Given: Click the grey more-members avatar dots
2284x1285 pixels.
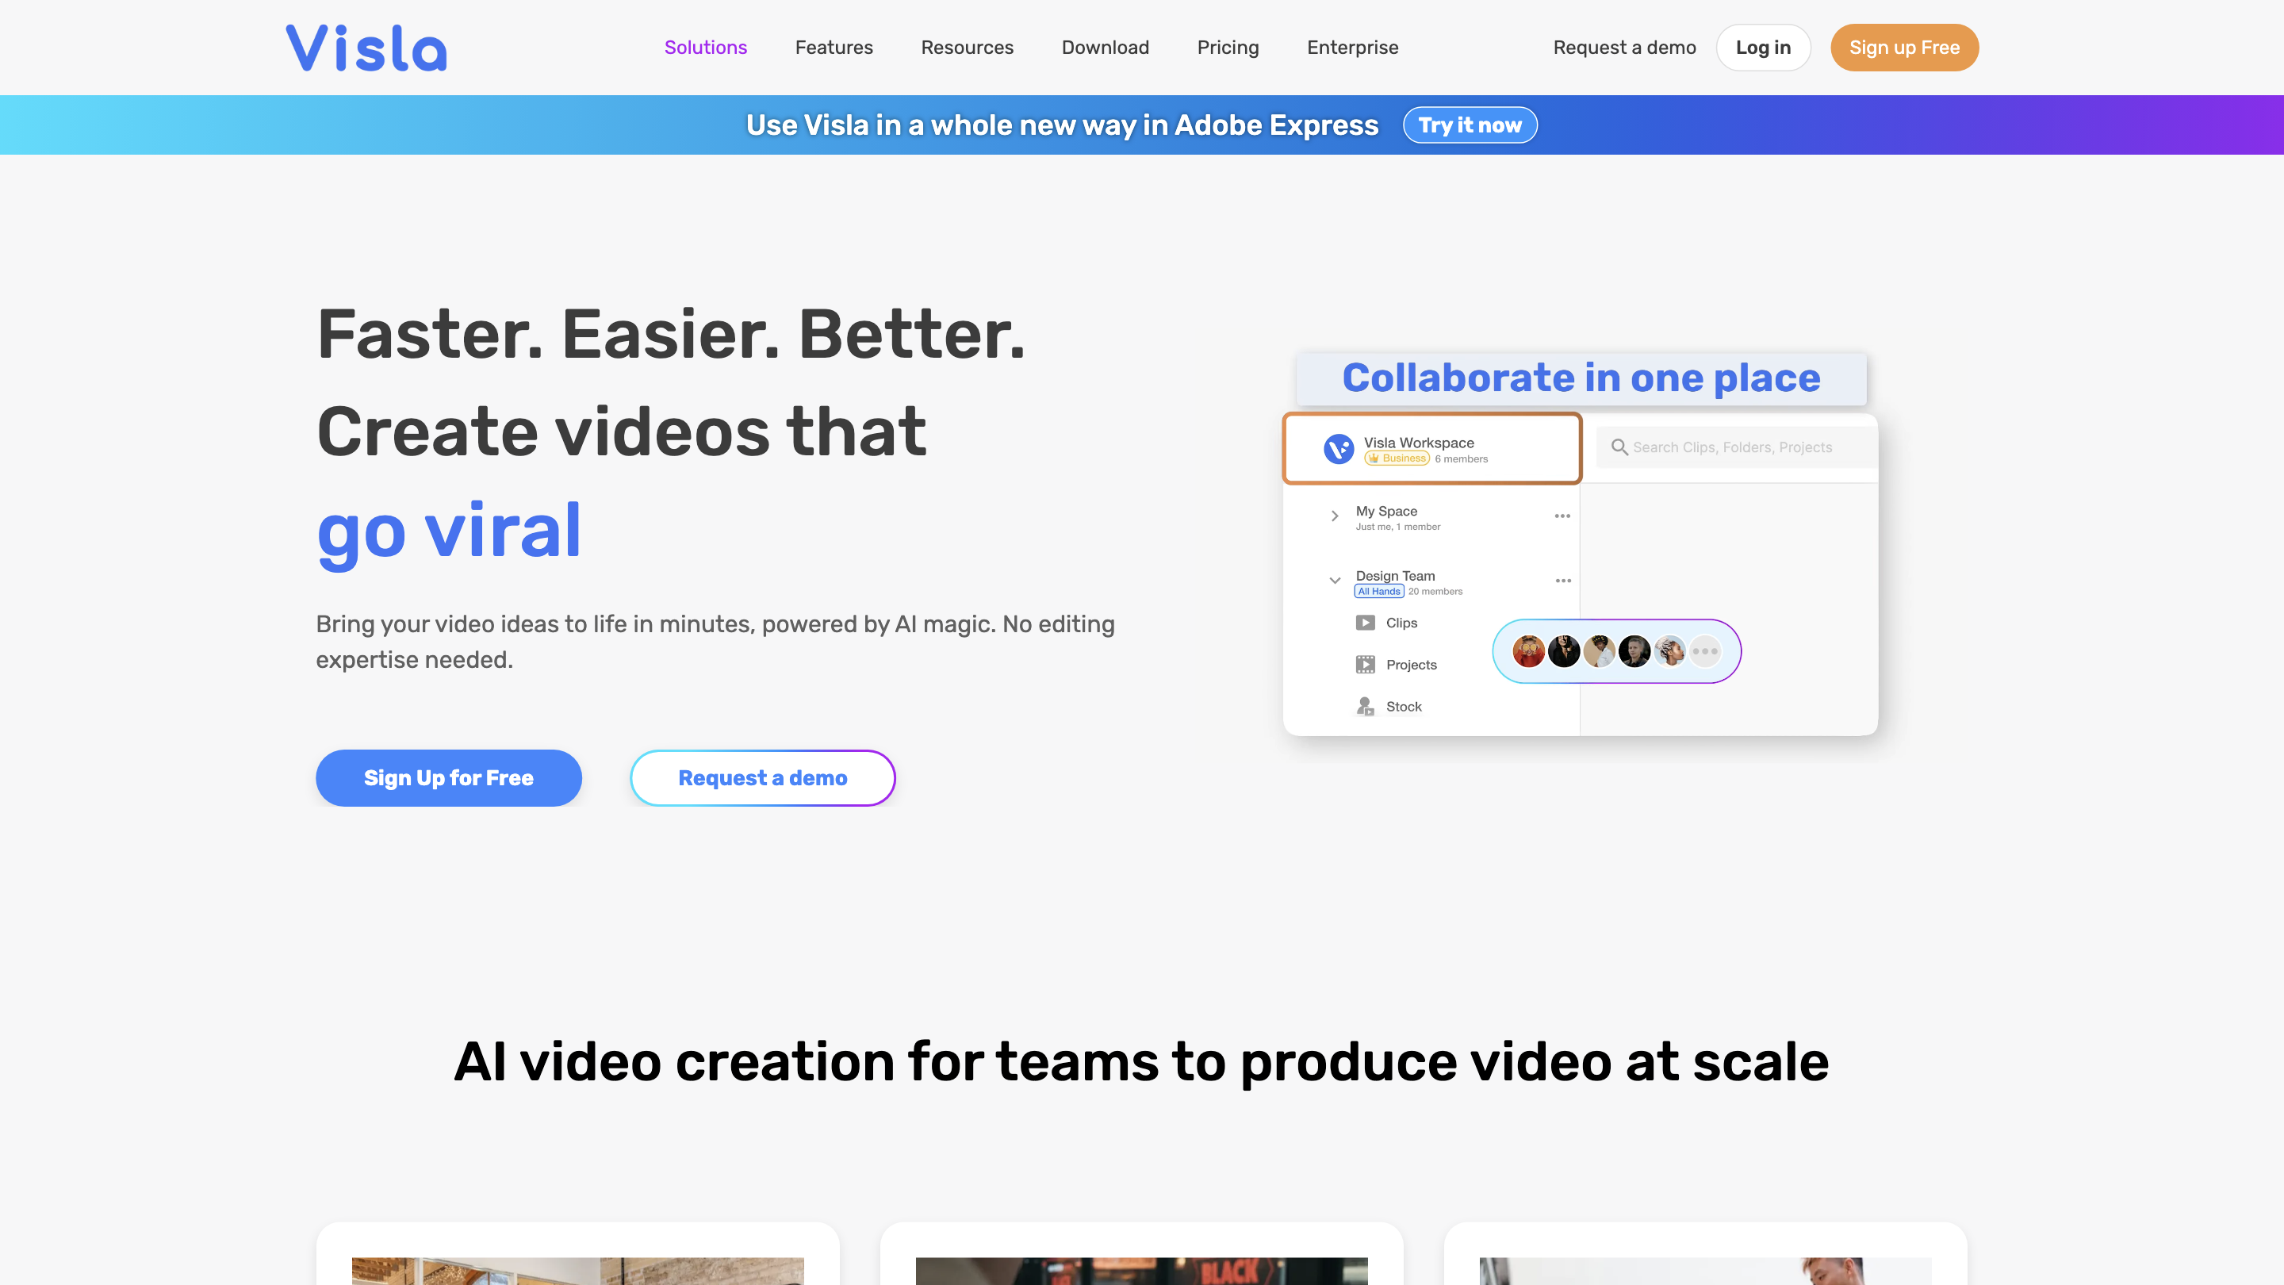Looking at the screenshot, I should [1704, 651].
